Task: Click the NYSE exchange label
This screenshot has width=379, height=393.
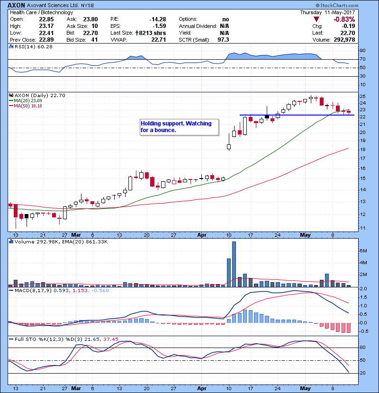Action: point(88,6)
